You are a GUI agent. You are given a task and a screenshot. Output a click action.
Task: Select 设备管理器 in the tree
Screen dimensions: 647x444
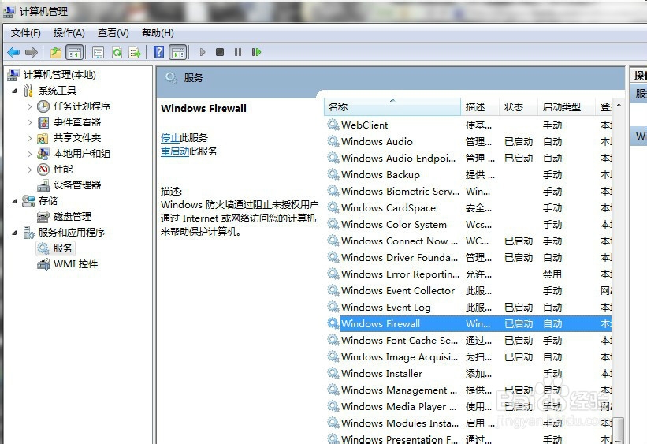coord(77,185)
